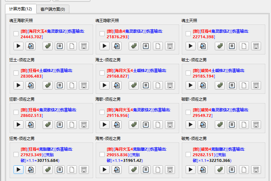Click green return arrow in 破荒-须佐之男 card
The height and width of the screenshot is (181, 271).
220,170
